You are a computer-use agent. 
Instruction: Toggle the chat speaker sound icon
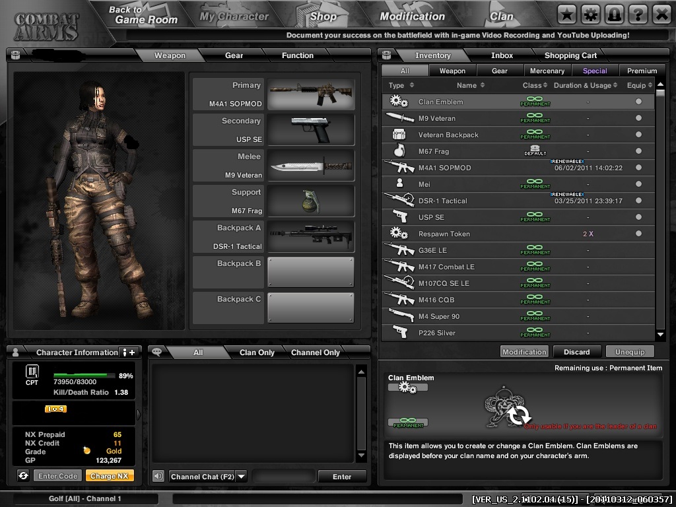coord(158,476)
